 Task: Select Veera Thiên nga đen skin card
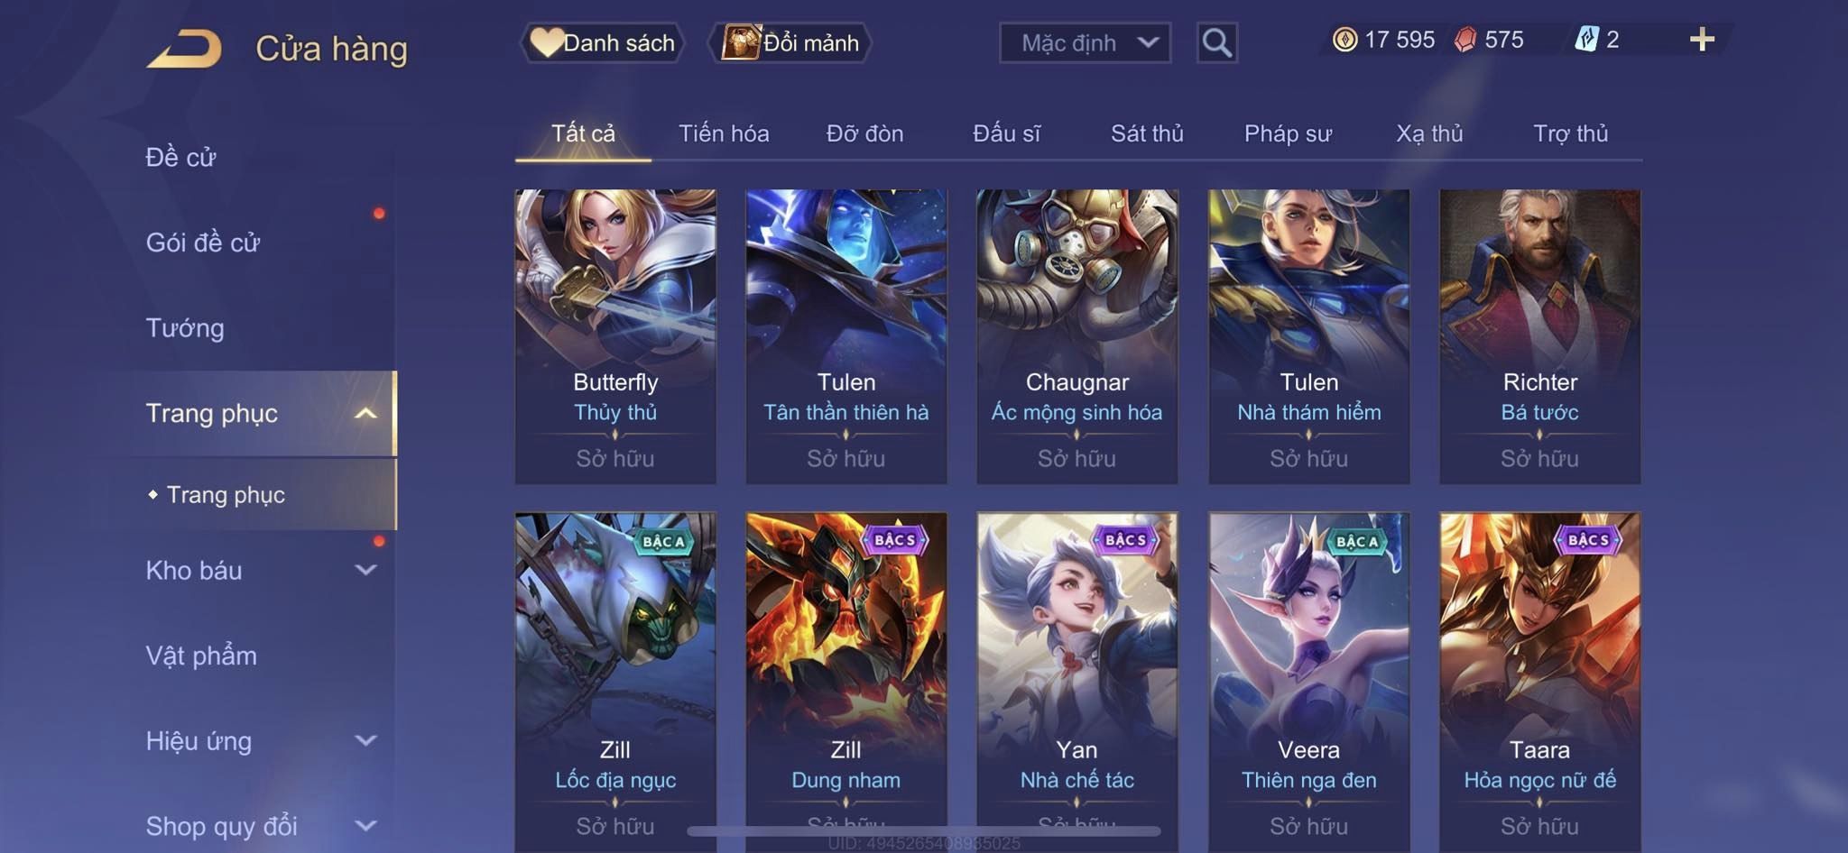click(1308, 681)
